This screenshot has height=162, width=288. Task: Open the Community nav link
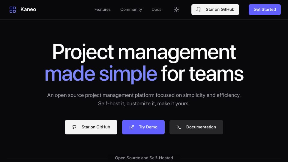point(131,10)
